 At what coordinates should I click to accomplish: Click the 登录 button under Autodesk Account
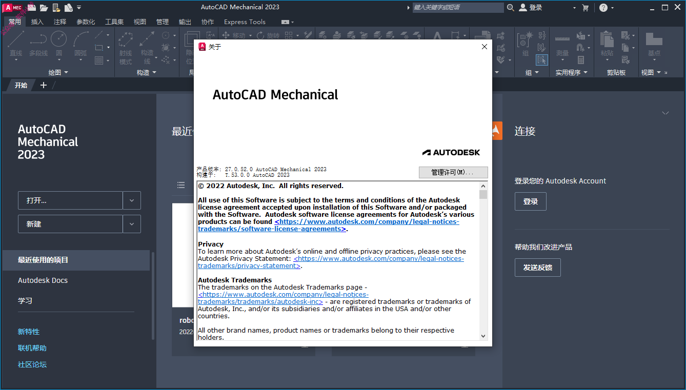(x=531, y=201)
